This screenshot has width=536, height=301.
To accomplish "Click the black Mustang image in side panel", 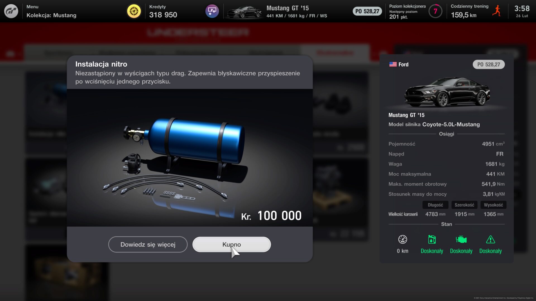I will point(447,93).
